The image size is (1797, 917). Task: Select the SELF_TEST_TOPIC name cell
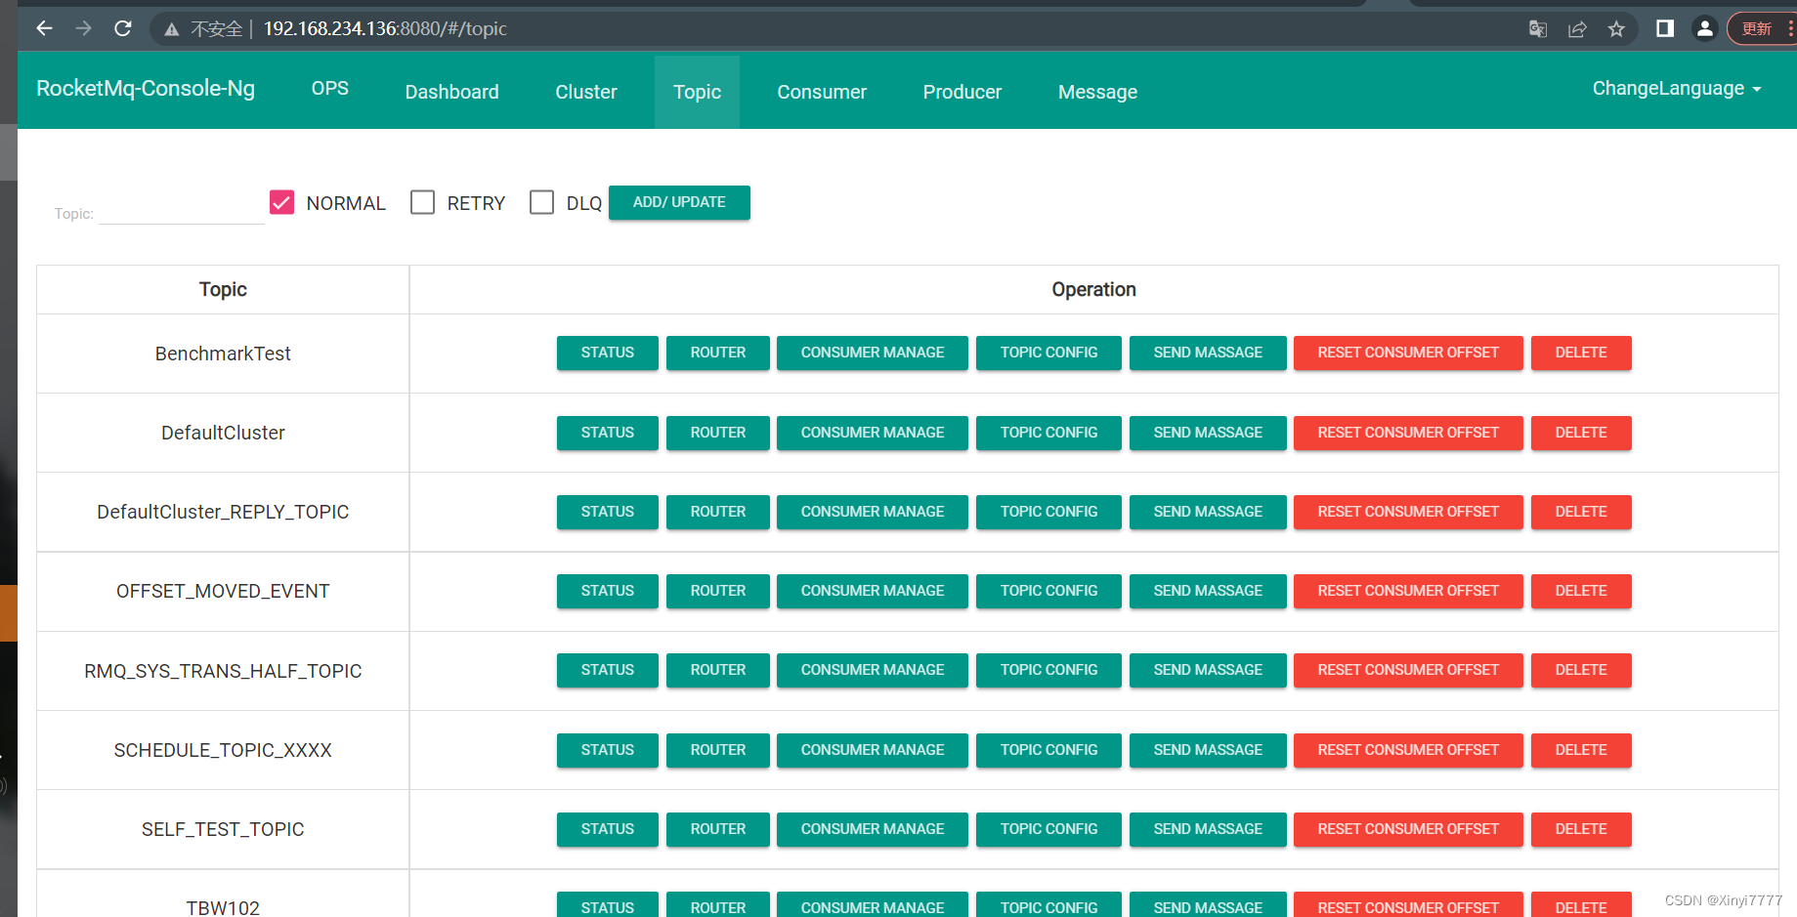click(x=223, y=829)
